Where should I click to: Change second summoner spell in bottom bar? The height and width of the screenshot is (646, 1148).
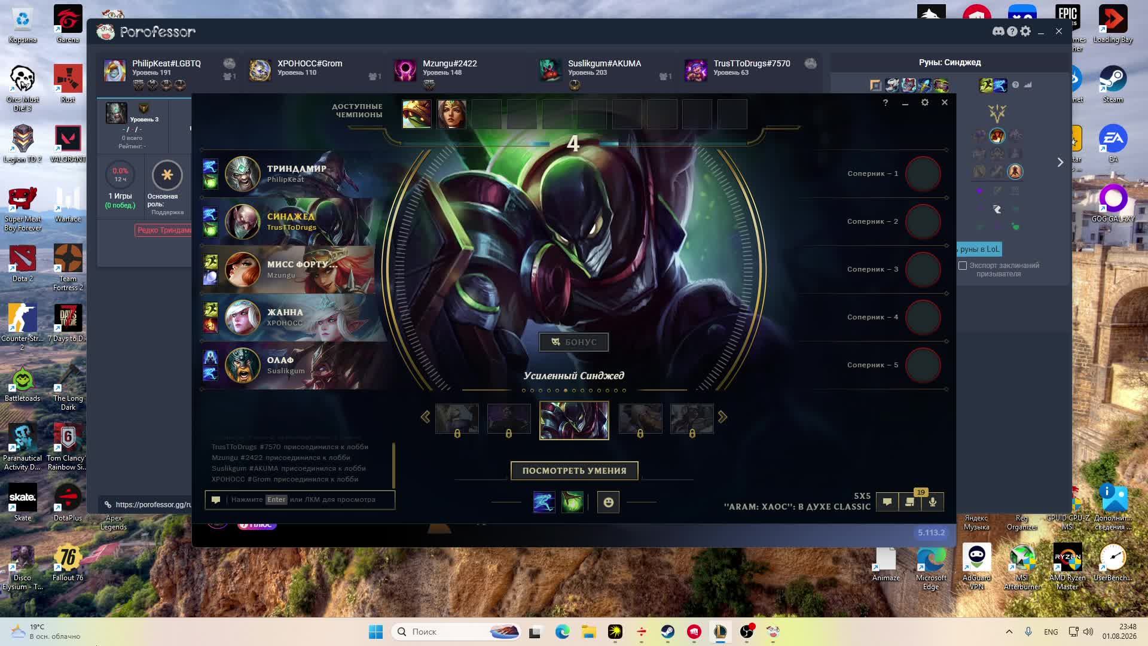point(572,502)
